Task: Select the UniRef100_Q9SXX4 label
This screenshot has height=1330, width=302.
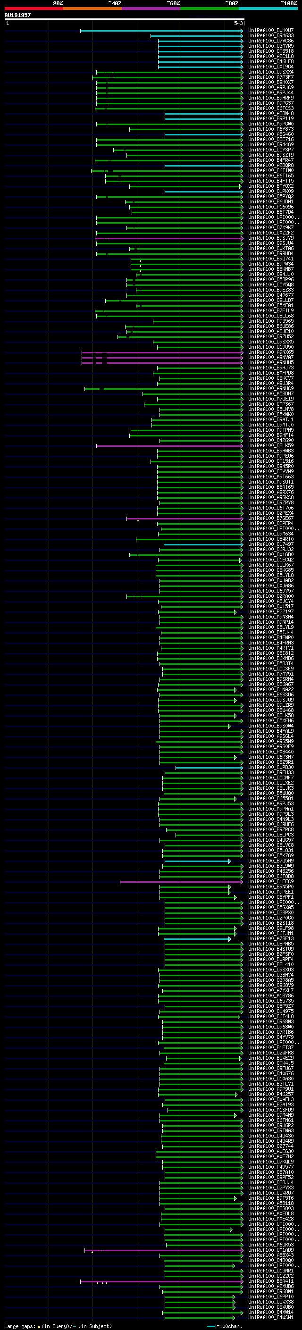Action: 270,72
